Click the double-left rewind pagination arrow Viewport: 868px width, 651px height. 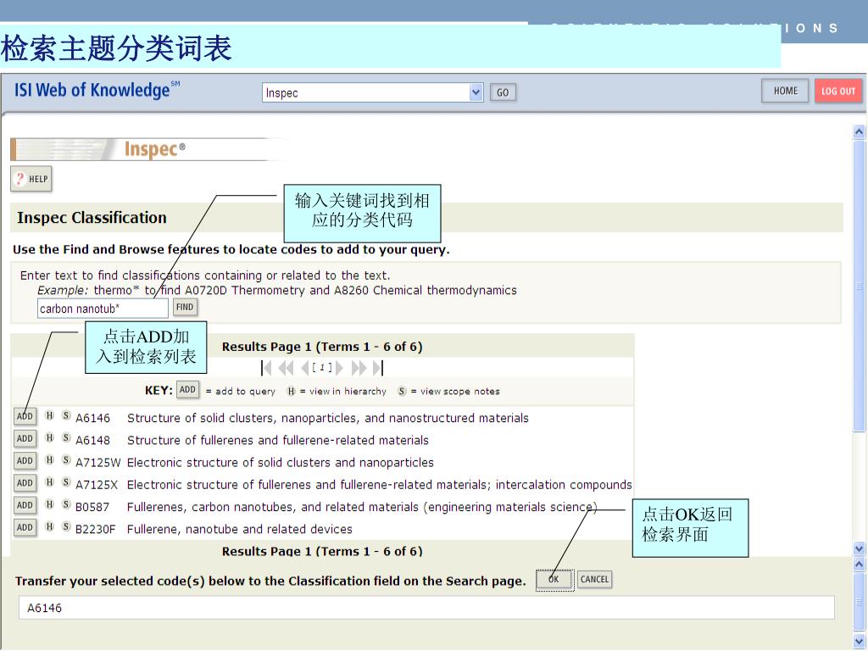coord(286,368)
